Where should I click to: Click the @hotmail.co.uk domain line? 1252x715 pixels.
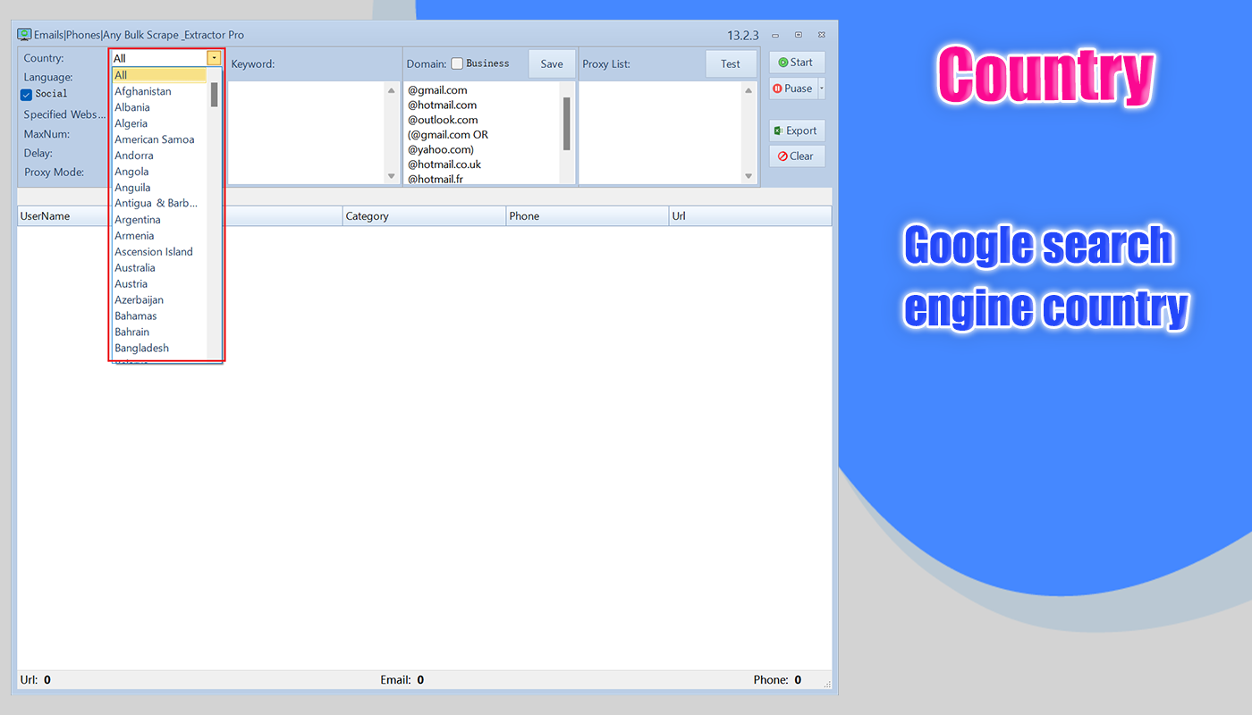point(444,164)
